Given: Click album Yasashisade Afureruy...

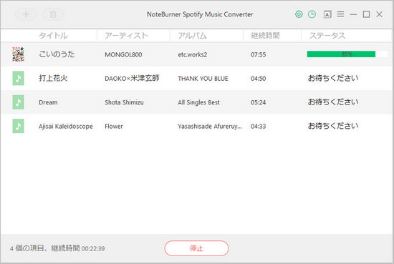Looking at the screenshot, I should tap(210, 126).
